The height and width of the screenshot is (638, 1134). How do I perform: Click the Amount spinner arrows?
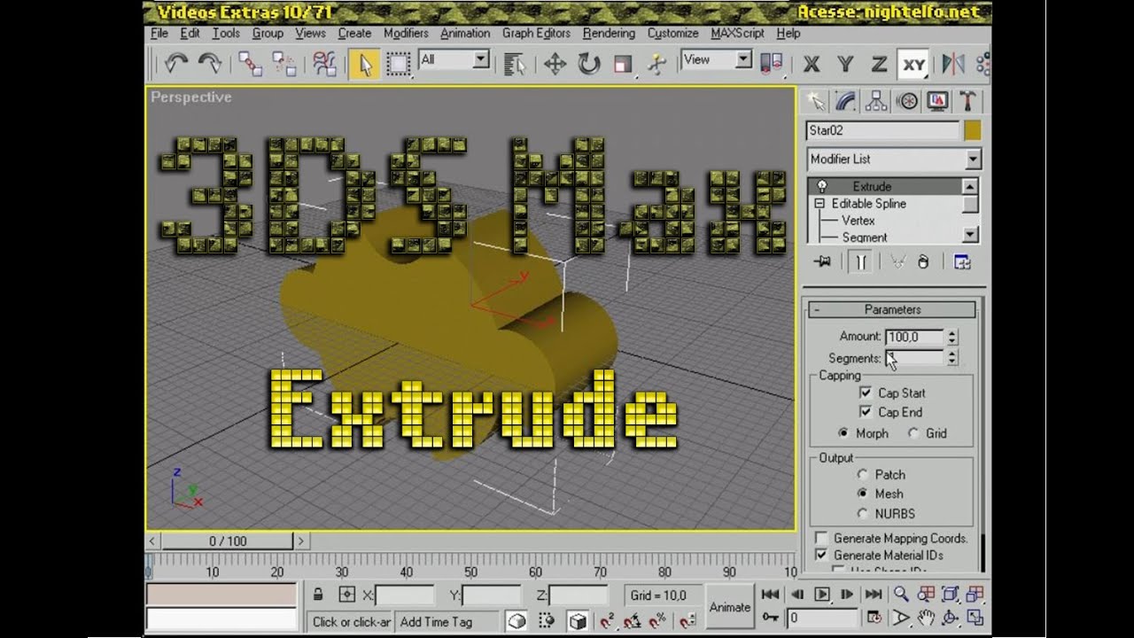(952, 337)
